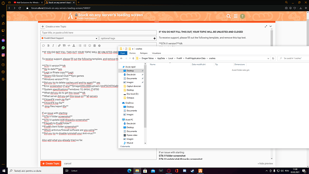
Task: Click the forum search magnifier icon
Action: (228, 16)
